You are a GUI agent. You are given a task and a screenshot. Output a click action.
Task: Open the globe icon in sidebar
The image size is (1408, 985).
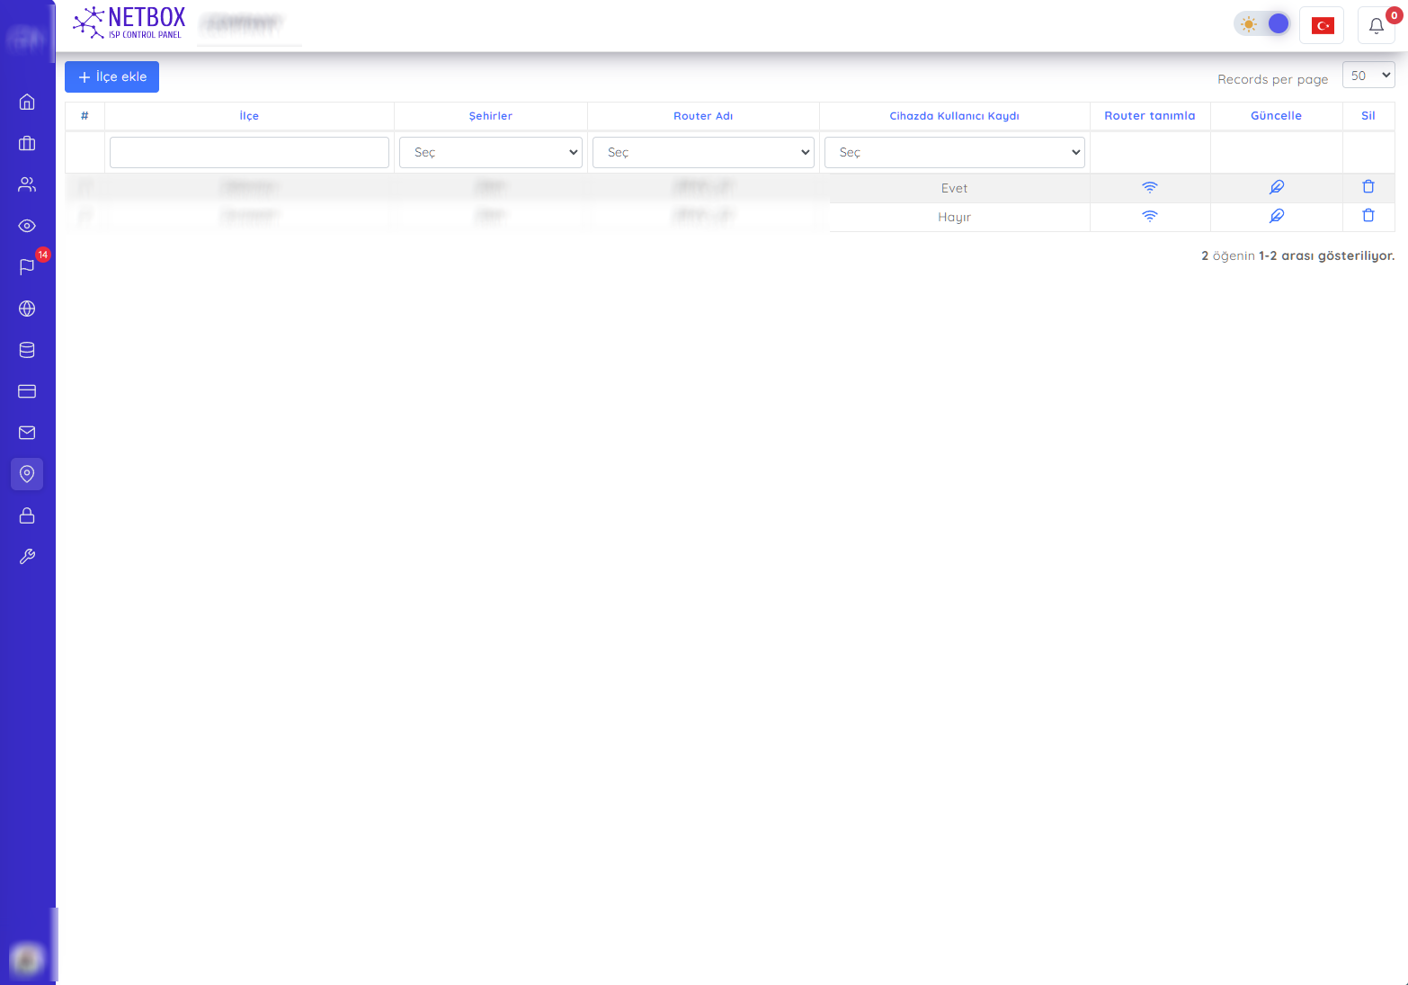click(x=27, y=309)
